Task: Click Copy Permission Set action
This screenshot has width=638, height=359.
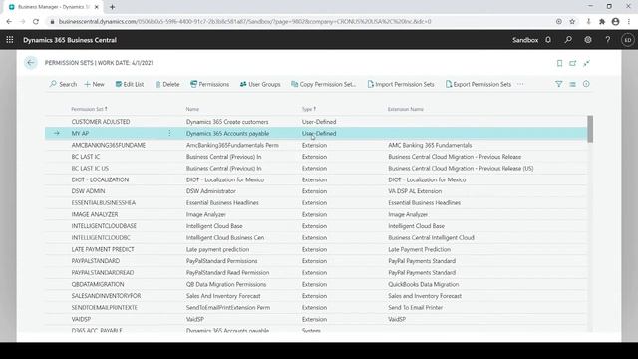Action: tap(323, 84)
